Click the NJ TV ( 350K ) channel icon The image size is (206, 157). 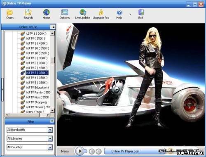tap(23, 38)
